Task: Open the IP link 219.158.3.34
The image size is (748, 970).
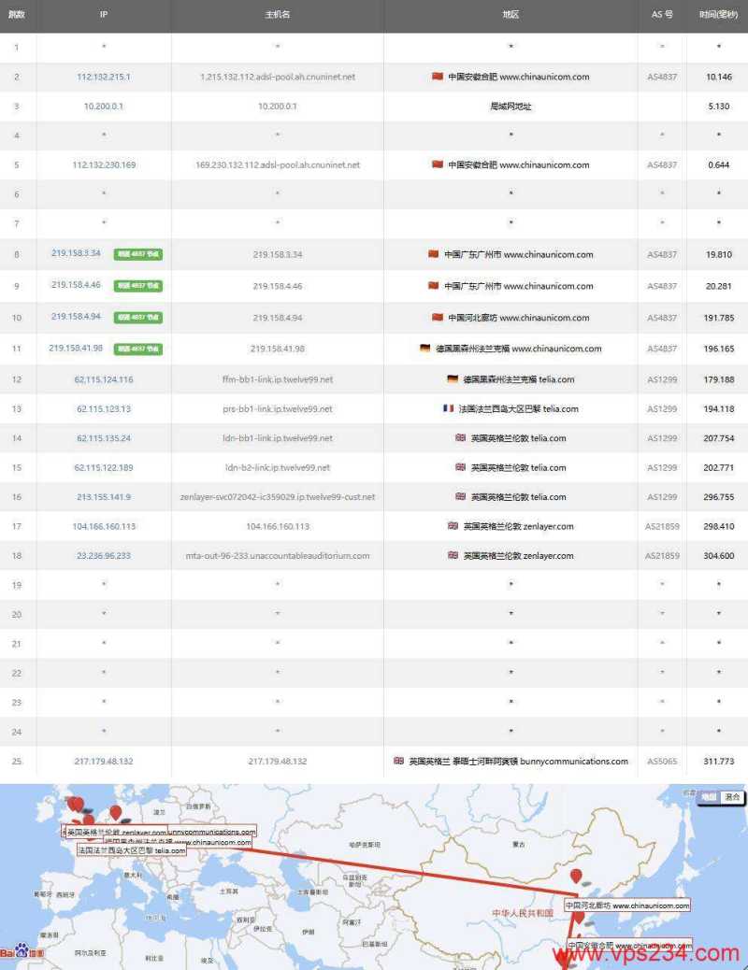Action: pyautogui.click(x=75, y=253)
